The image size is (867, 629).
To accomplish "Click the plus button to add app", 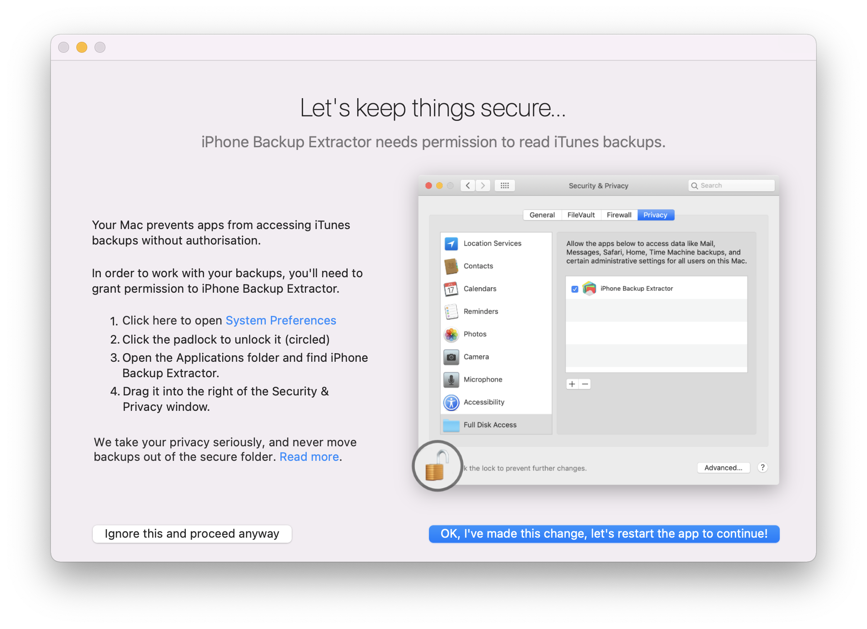I will pyautogui.click(x=572, y=384).
